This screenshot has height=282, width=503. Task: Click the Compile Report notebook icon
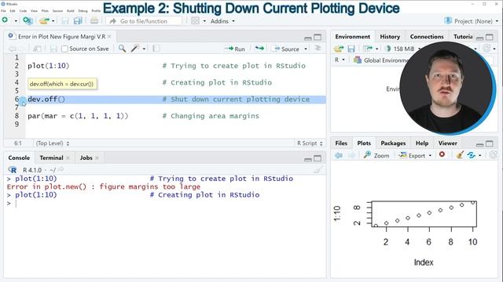[156, 49]
